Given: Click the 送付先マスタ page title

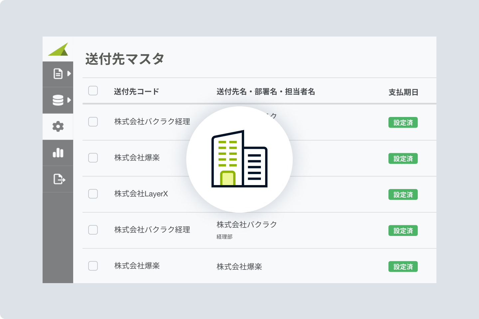Looking at the screenshot, I should 125,59.
